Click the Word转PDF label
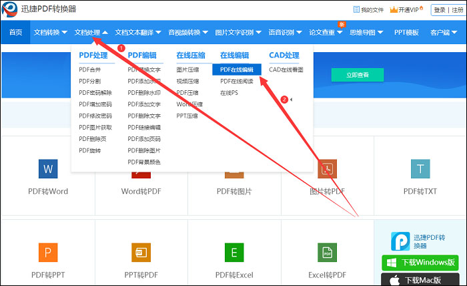This screenshot has width=467, height=286. (141, 191)
